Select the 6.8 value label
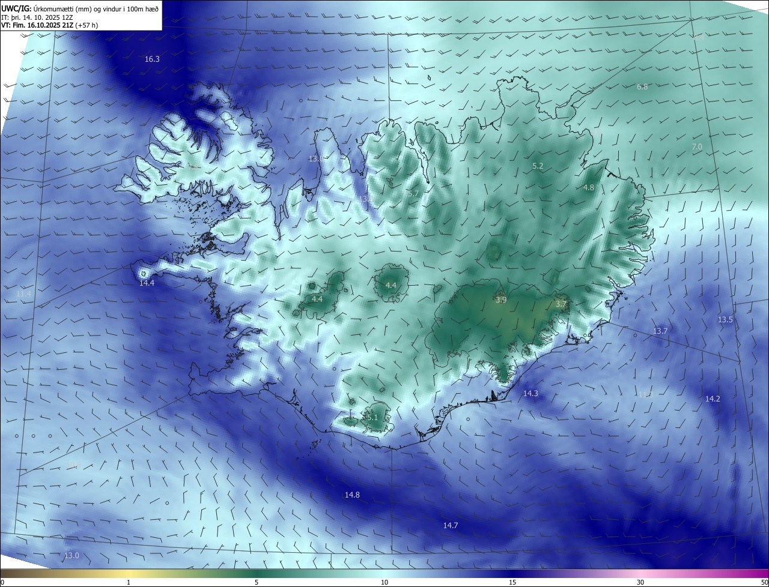 tap(642, 87)
